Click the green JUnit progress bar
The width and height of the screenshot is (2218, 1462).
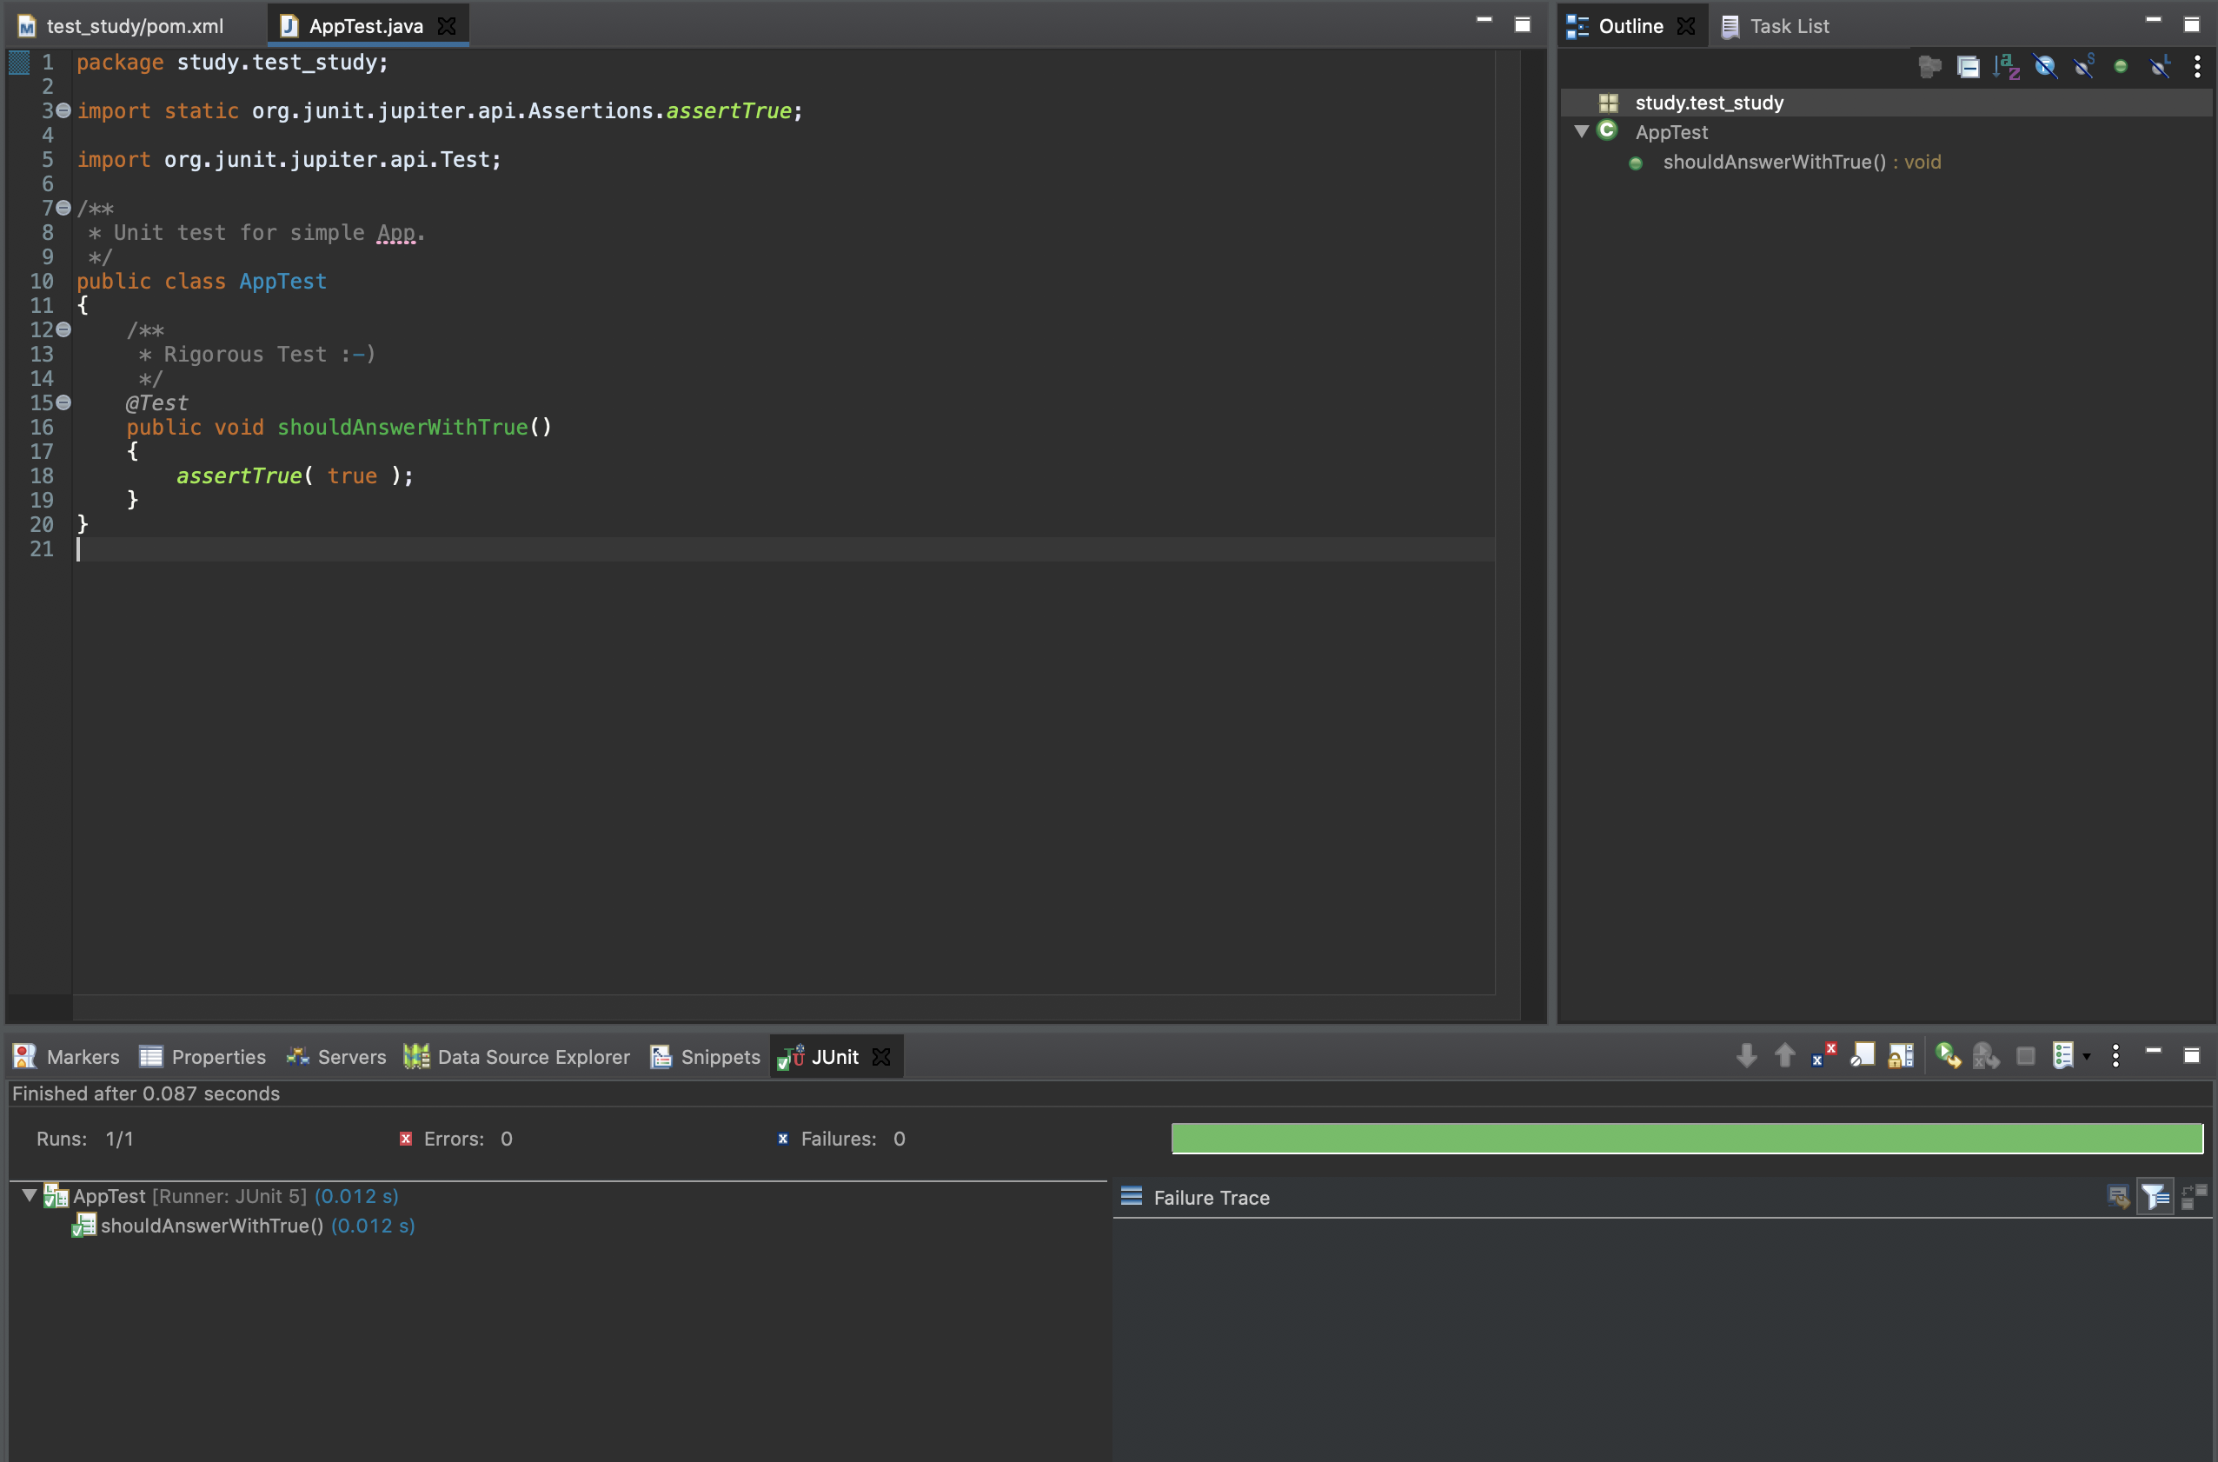[x=1685, y=1138]
